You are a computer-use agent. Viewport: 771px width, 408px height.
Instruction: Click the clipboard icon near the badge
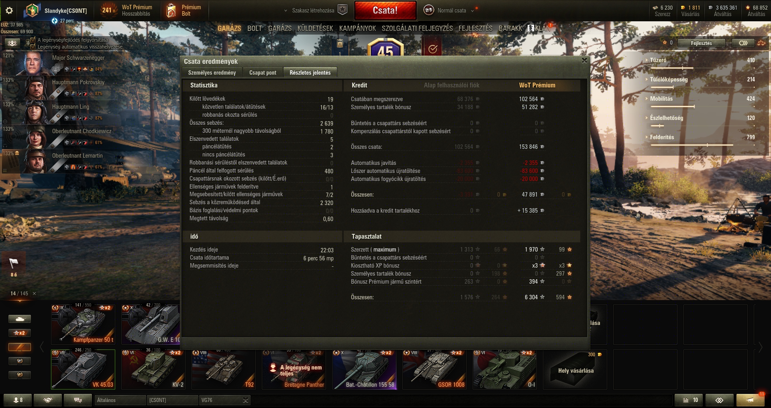(x=340, y=43)
